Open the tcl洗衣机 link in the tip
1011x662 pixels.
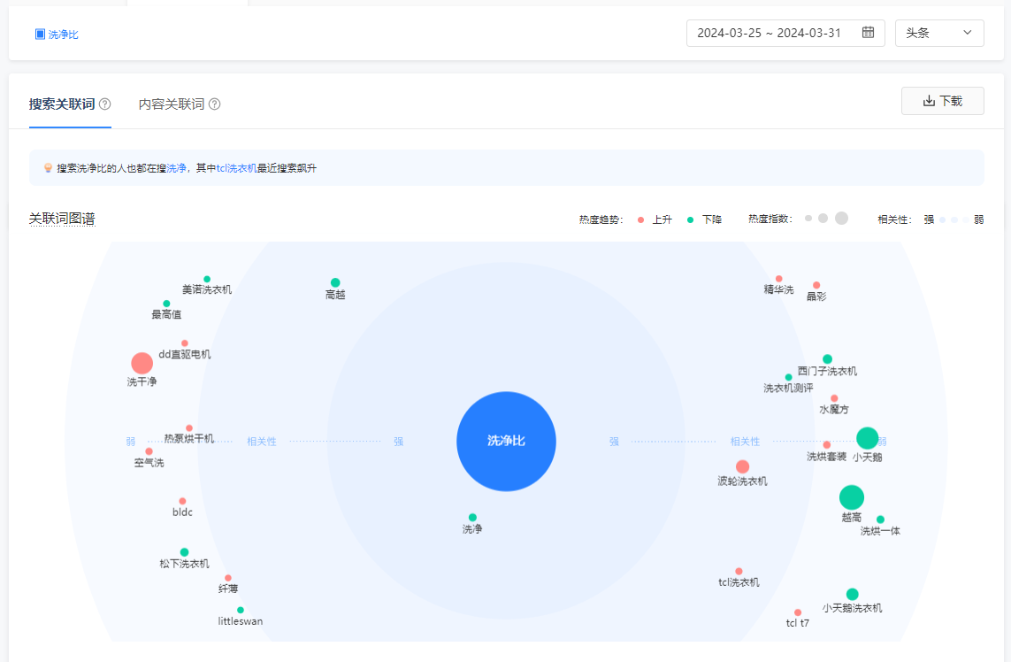point(237,168)
